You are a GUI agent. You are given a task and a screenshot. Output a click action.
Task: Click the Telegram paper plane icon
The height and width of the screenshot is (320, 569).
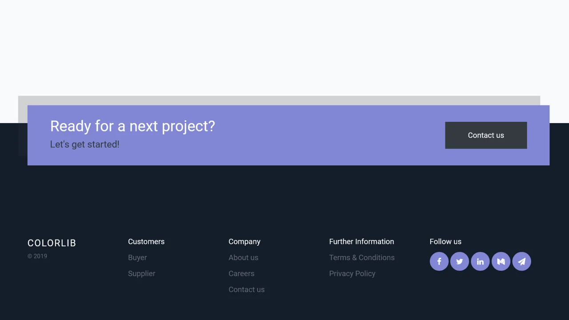click(521, 261)
